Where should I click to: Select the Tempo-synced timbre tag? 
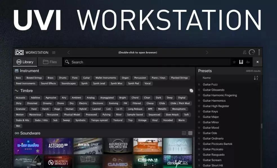point(99,120)
